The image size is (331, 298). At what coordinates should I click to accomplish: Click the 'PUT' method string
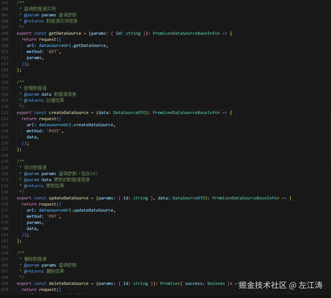pos(53,216)
